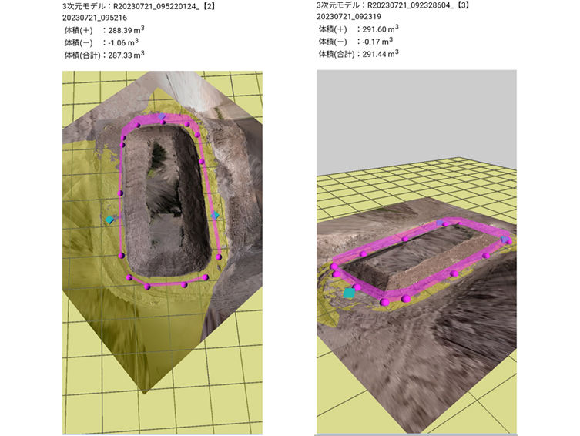Image resolution: width=580 pixels, height=436 pixels.
Task: Click the timestamp 20230721_092319
Action: (x=348, y=16)
